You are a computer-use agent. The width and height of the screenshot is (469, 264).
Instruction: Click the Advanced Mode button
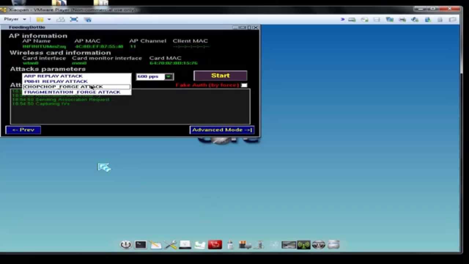click(x=222, y=130)
